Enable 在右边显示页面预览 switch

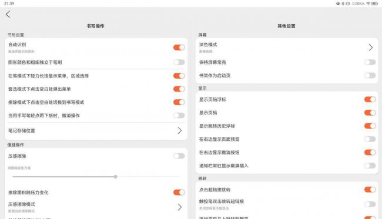click(370, 139)
